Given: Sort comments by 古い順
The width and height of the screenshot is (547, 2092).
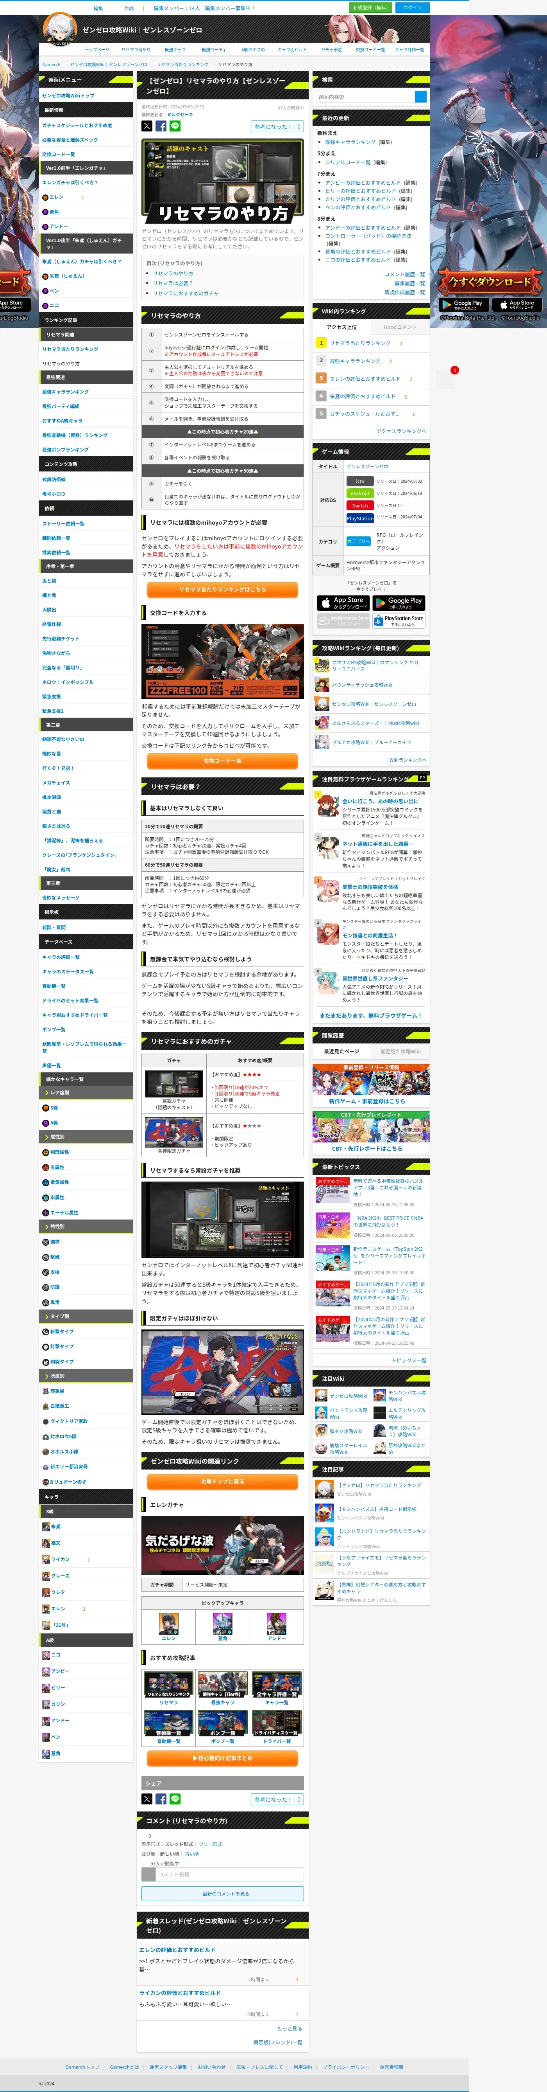Looking at the screenshot, I should click(191, 1854).
